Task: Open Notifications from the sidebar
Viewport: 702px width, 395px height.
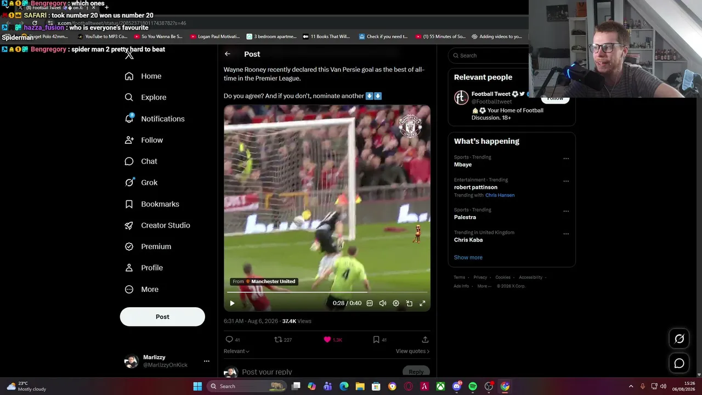Action: click(x=155, y=119)
